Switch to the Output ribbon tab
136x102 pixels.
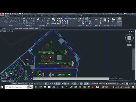pos(43,16)
